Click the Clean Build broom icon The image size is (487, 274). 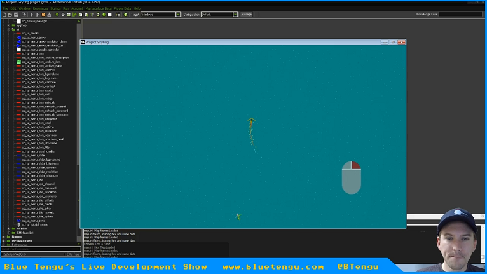click(x=49, y=15)
